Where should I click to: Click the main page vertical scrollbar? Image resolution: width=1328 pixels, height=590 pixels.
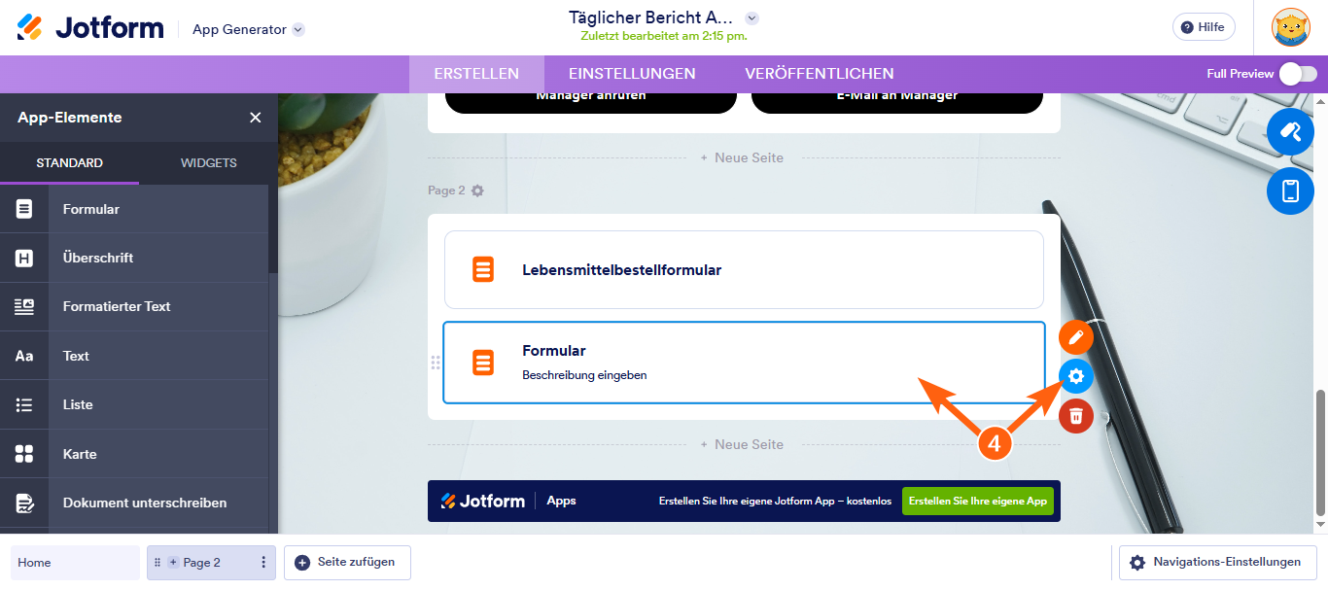coord(1321,454)
